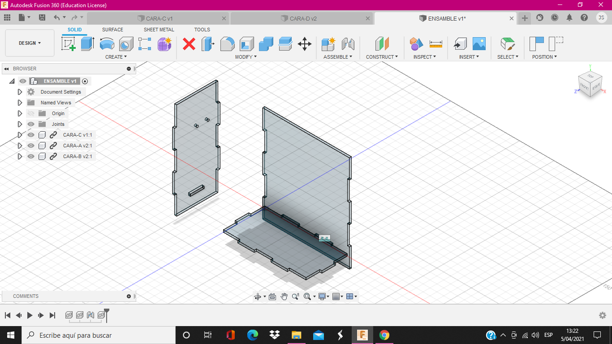Click the Interference inspect icon
Screen dimensions: 612x344
[x=416, y=44]
